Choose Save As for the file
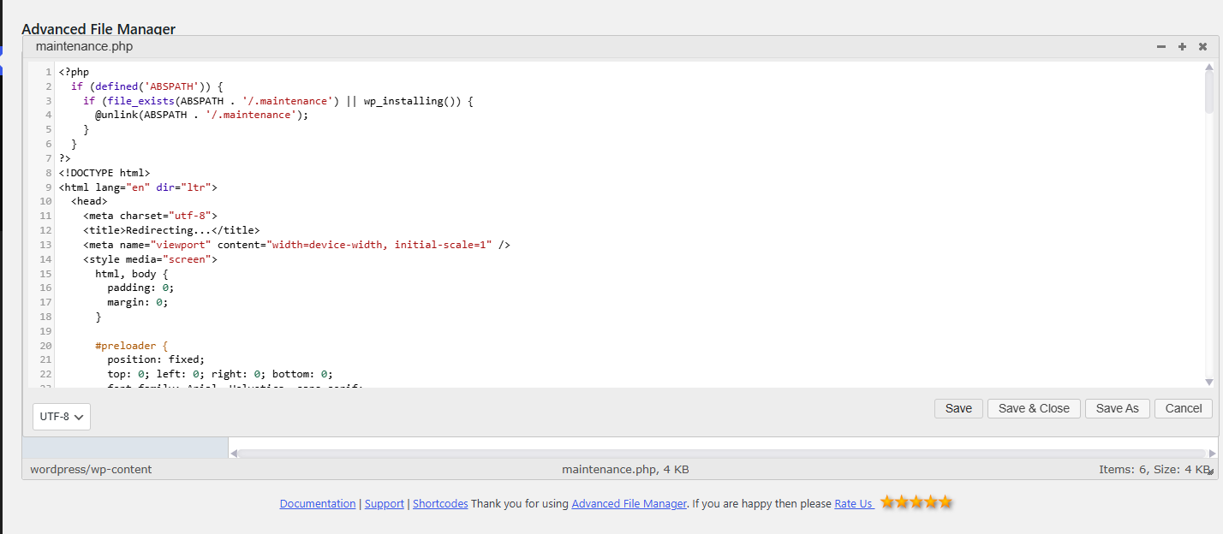This screenshot has height=534, width=1223. (x=1117, y=408)
